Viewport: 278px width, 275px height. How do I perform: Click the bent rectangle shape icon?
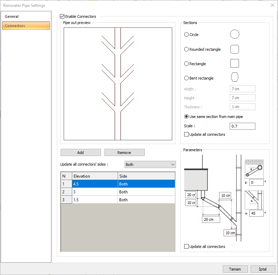click(x=235, y=77)
